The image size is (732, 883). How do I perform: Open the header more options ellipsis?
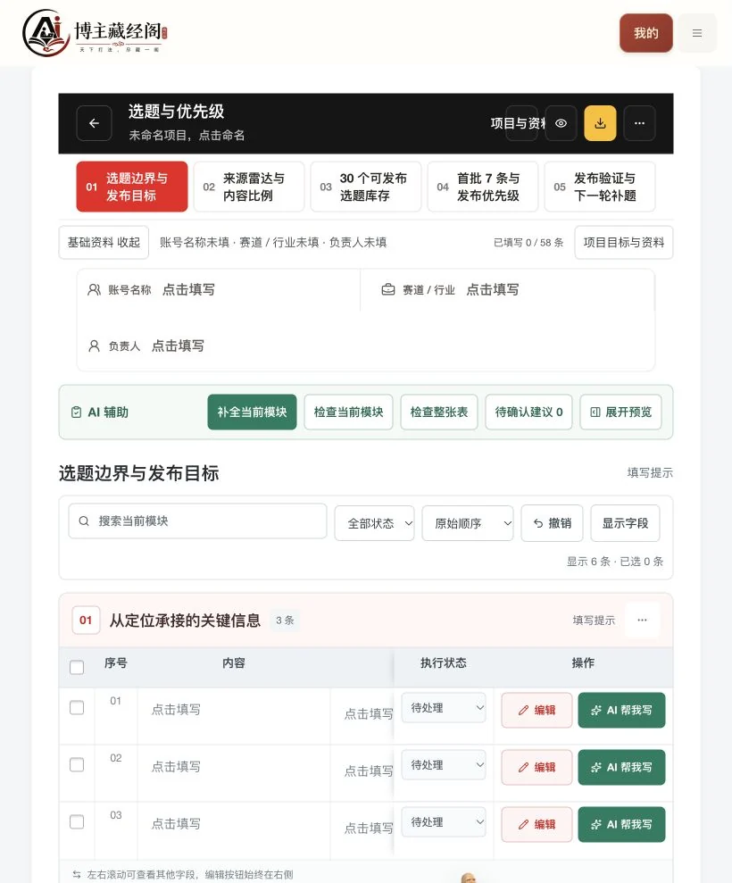640,123
